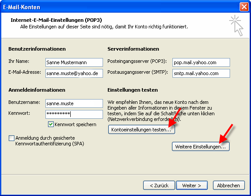Focus the E-Mail-Adresse text field

[x=74, y=73]
